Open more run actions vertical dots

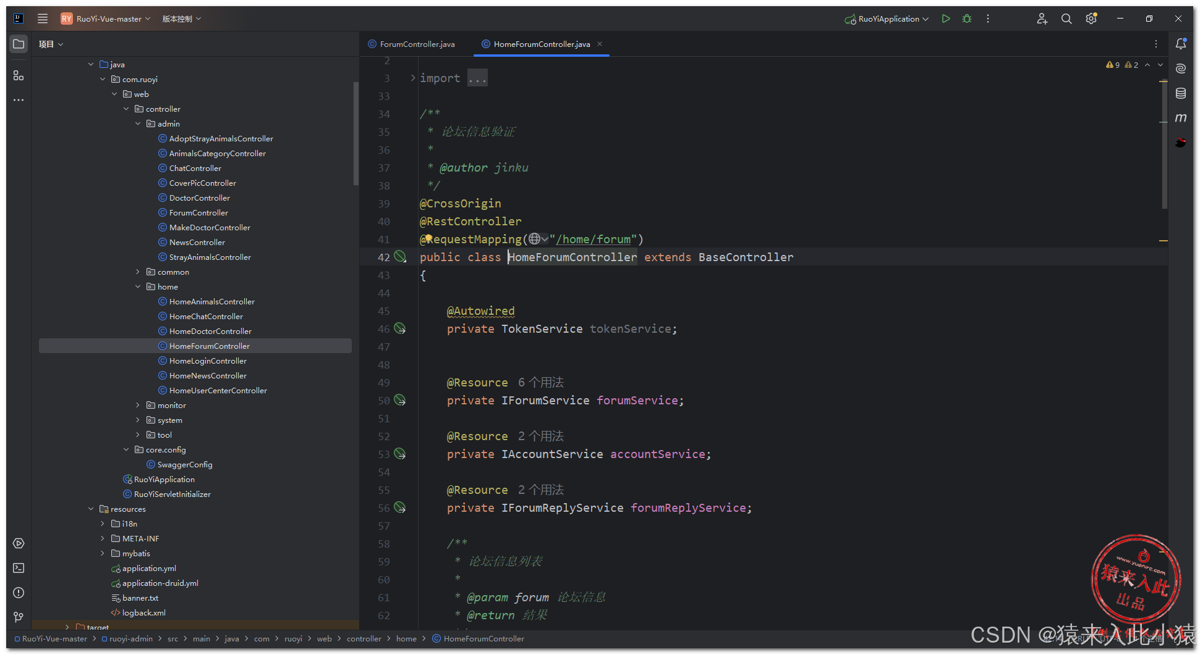point(988,19)
